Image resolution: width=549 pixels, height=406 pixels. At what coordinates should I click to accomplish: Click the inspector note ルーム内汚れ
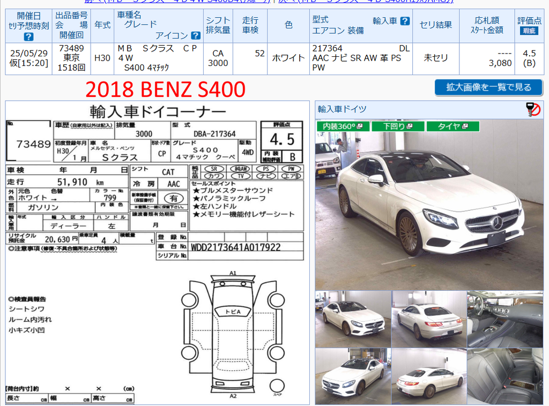30,320
